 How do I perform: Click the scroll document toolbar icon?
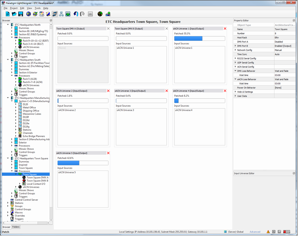48,14
